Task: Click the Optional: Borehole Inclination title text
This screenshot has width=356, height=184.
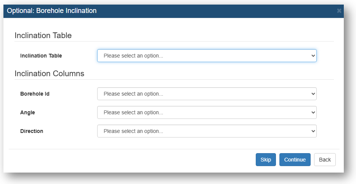Action: pos(52,11)
